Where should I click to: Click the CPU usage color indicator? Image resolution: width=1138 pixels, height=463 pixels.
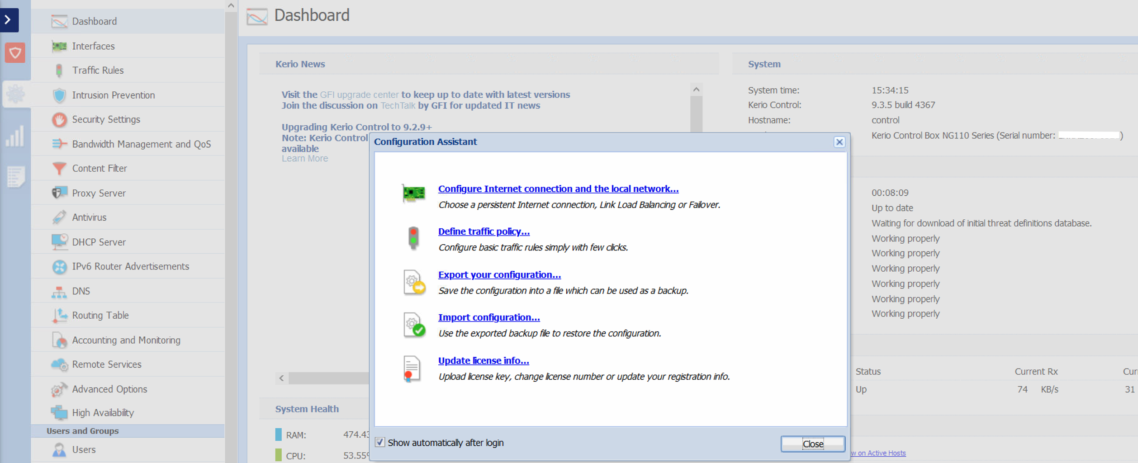click(279, 455)
